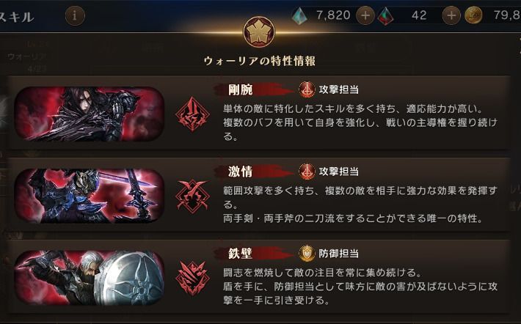
Task: Click the スキル header title
Action: click(17, 17)
